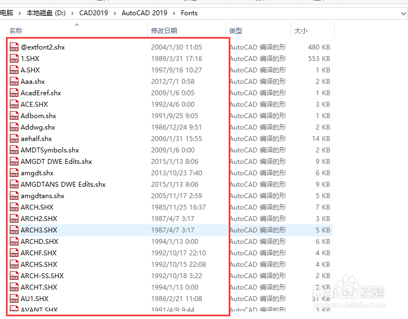Click type text in ARCHD.SHX row

pyautogui.click(x=258, y=242)
